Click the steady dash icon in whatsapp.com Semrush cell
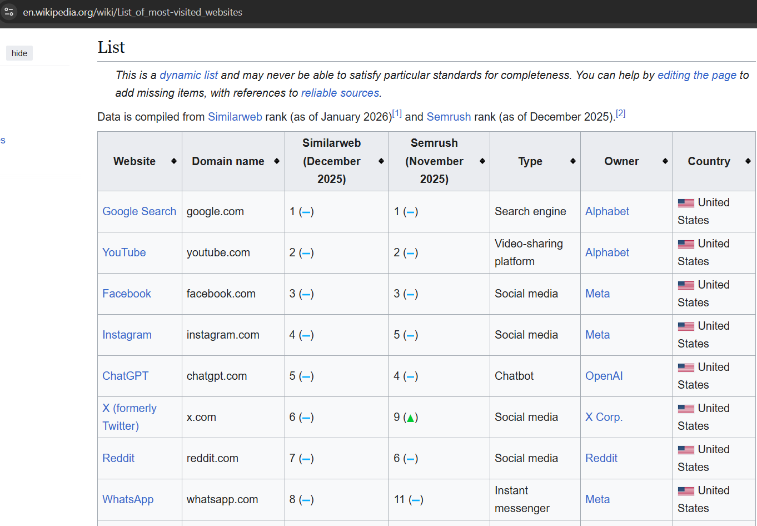Image resolution: width=757 pixels, height=526 pixels. click(416, 500)
